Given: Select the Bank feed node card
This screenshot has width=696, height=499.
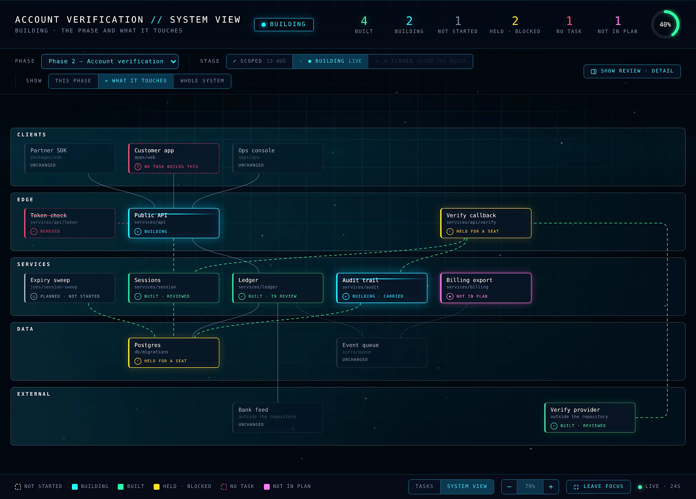Looking at the screenshot, I should (278, 418).
